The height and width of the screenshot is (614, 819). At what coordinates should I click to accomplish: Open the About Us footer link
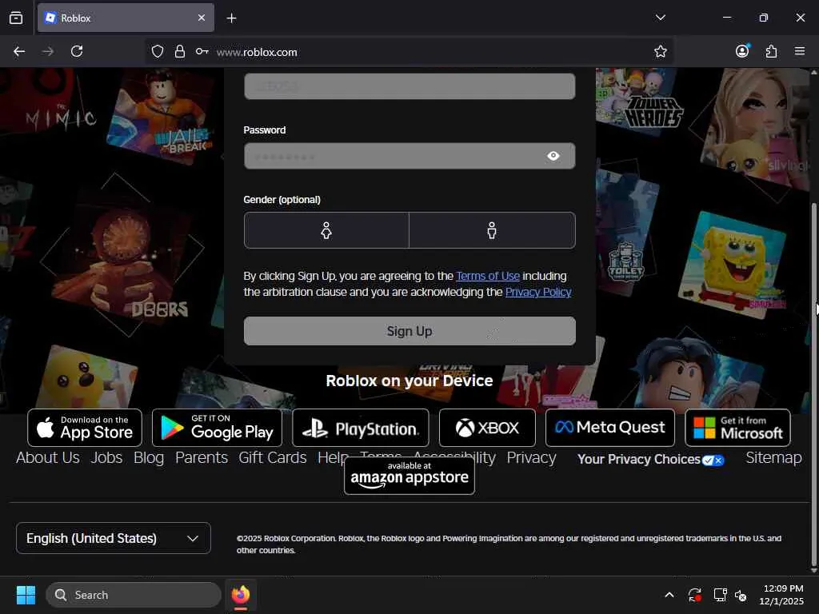pyautogui.click(x=47, y=458)
